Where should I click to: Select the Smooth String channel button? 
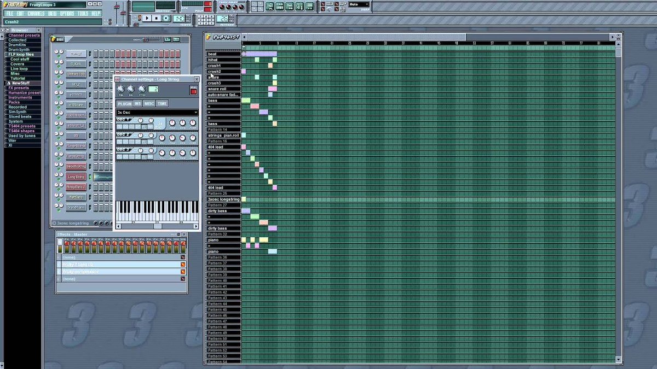(76, 166)
